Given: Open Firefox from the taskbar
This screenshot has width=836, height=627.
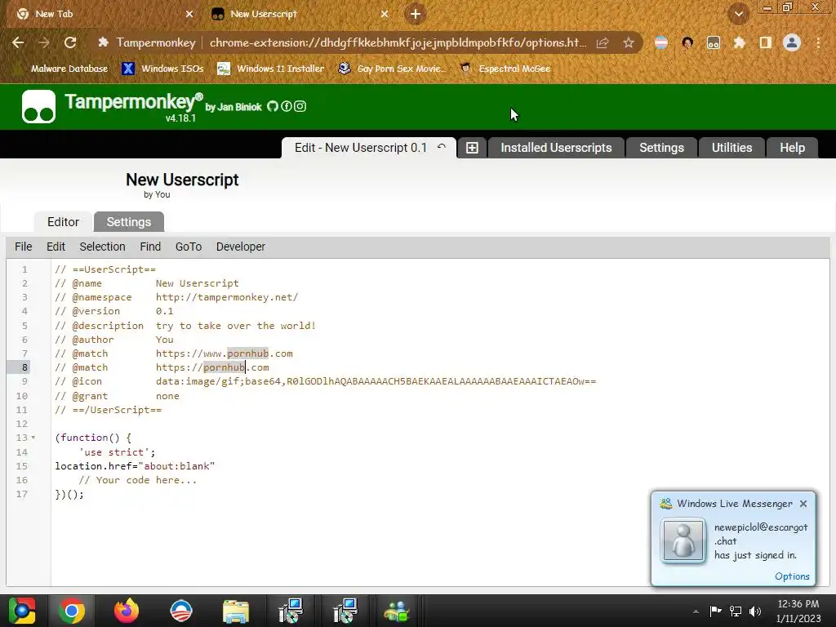Looking at the screenshot, I should coord(127,611).
